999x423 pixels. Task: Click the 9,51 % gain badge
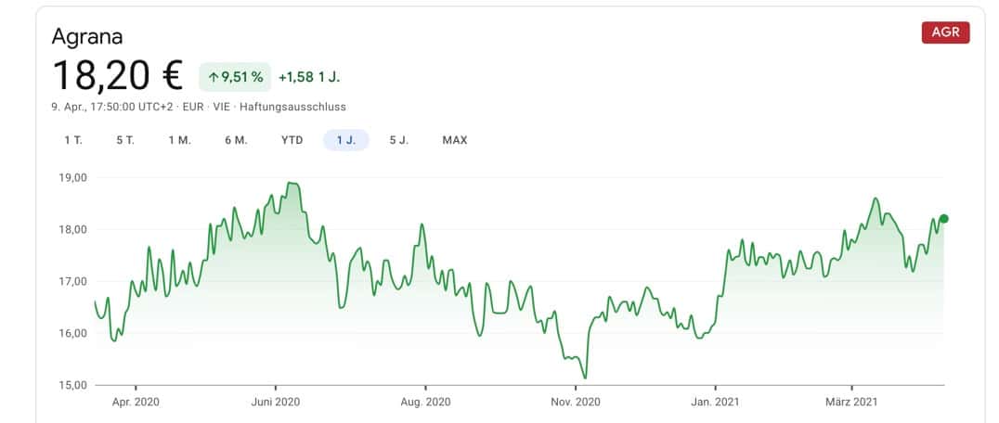pyautogui.click(x=235, y=78)
